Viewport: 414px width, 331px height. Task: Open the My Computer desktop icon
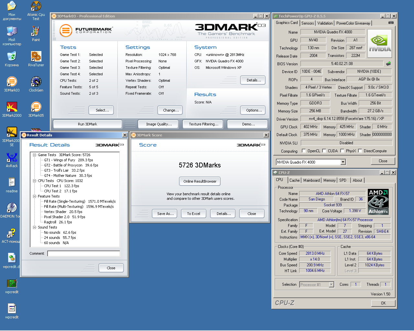pos(12,36)
